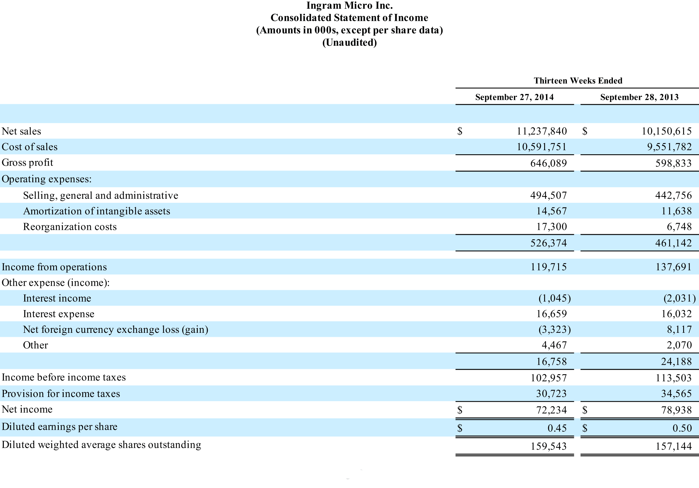Select 'Provision for income taxes' label
The width and height of the screenshot is (699, 488).
61,393
